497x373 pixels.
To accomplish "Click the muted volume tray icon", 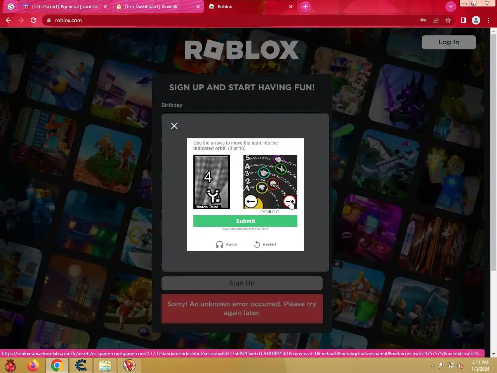I will pos(461,366).
